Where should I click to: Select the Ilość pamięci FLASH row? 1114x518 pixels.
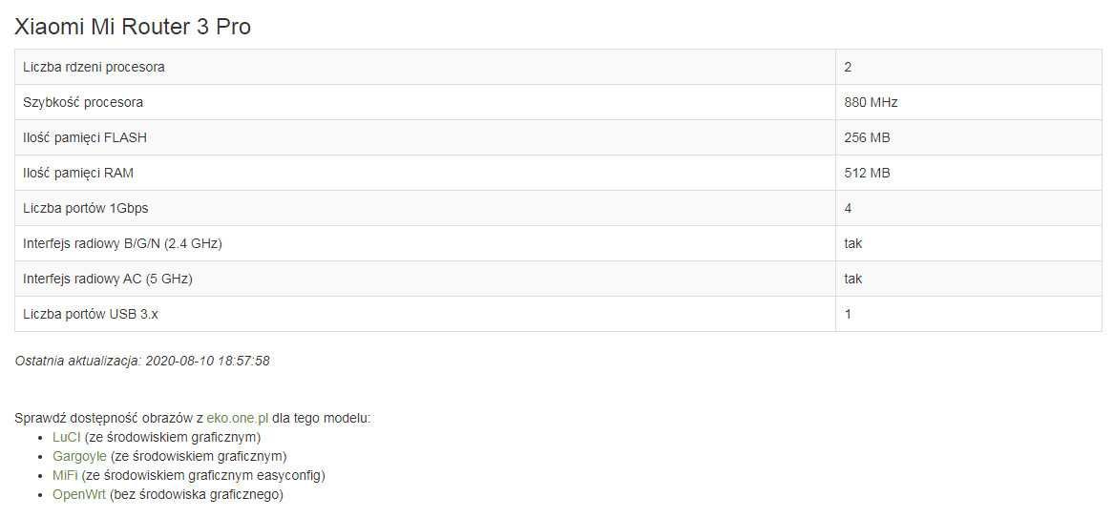(557, 137)
